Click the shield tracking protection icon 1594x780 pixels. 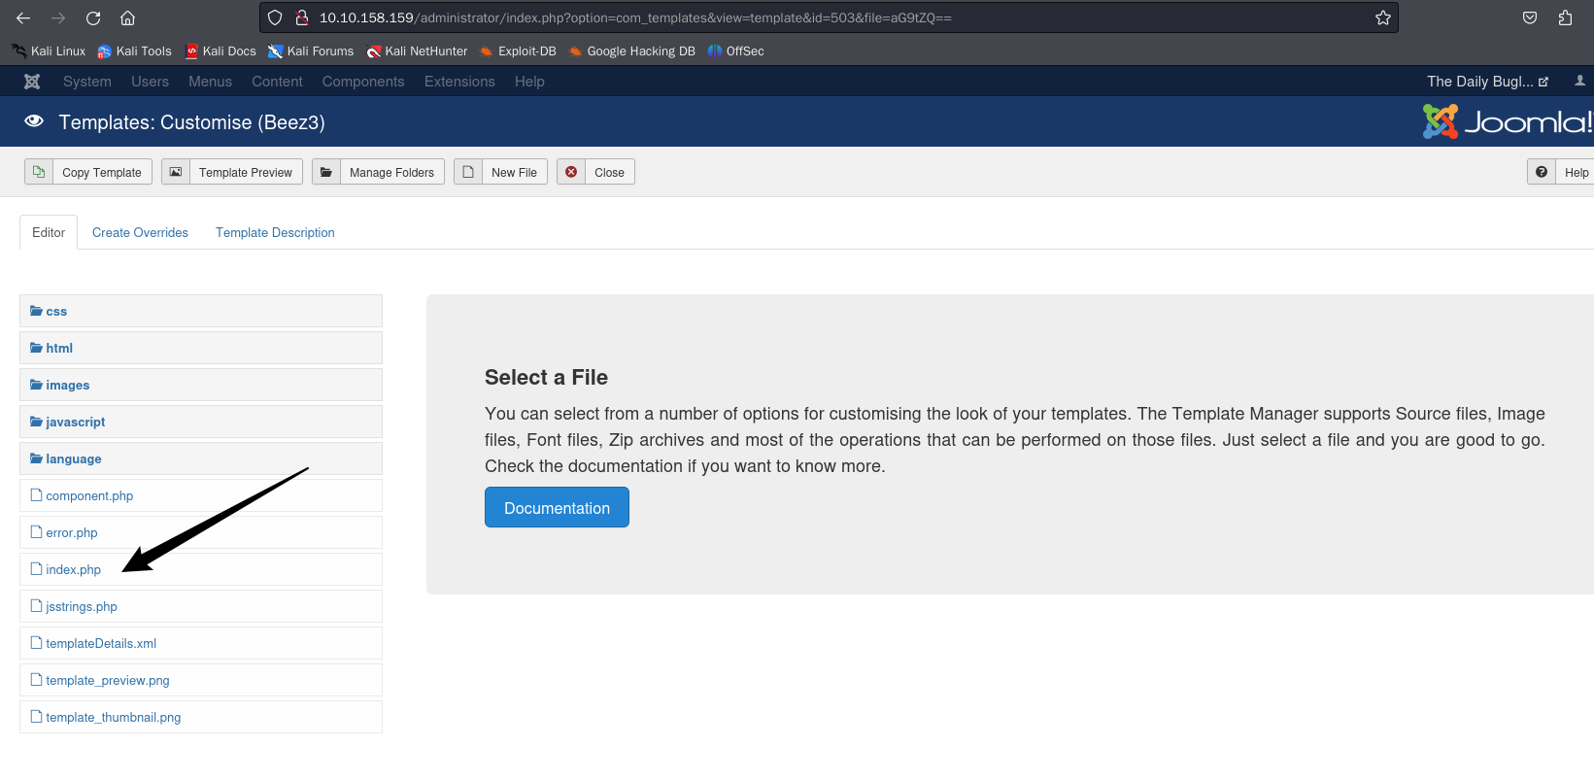coord(275,17)
